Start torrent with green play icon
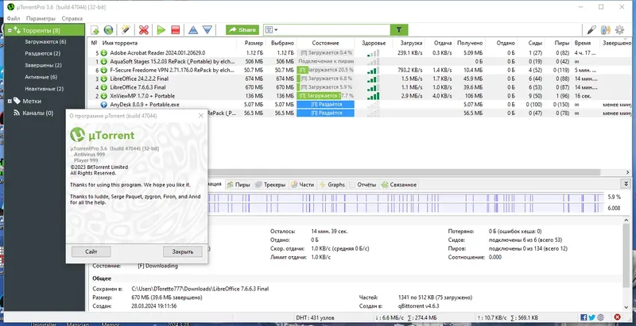Viewport: 636px width, 326px height. (161, 30)
